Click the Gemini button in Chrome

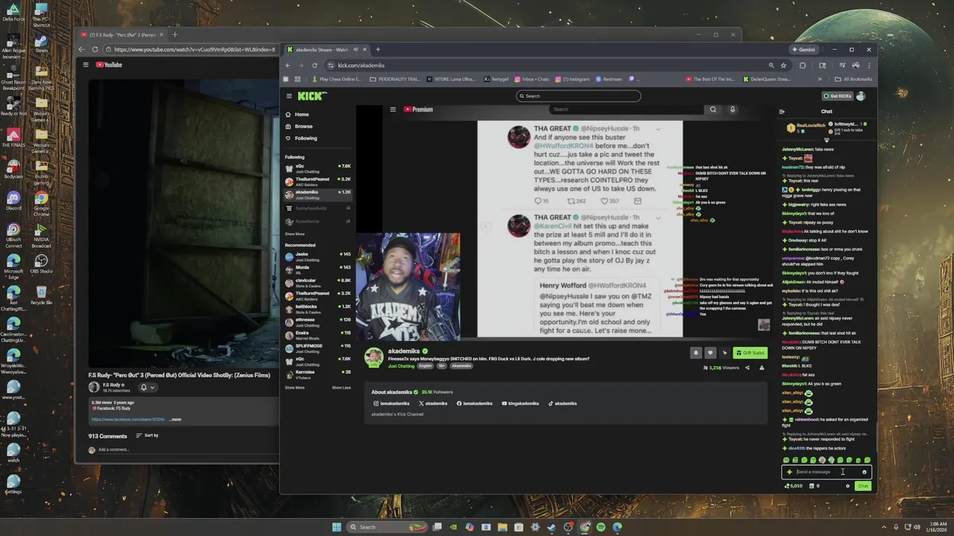pyautogui.click(x=803, y=50)
